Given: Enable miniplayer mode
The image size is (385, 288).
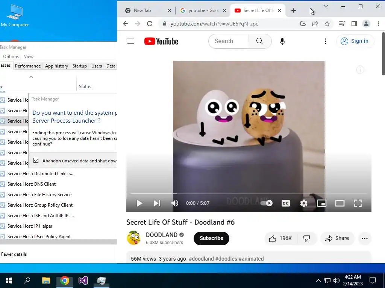Looking at the screenshot, I should coord(322,203).
